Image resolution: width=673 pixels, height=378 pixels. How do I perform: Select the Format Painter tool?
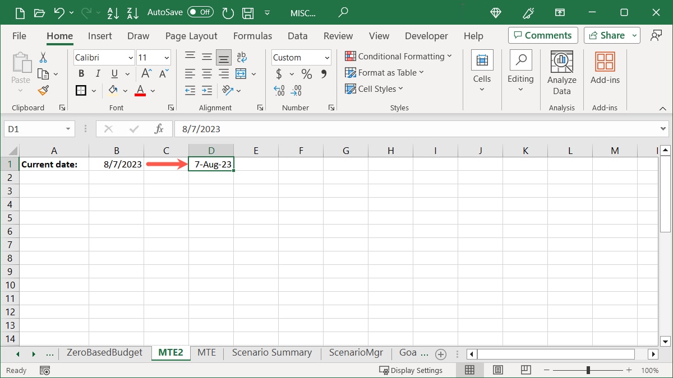pyautogui.click(x=42, y=90)
